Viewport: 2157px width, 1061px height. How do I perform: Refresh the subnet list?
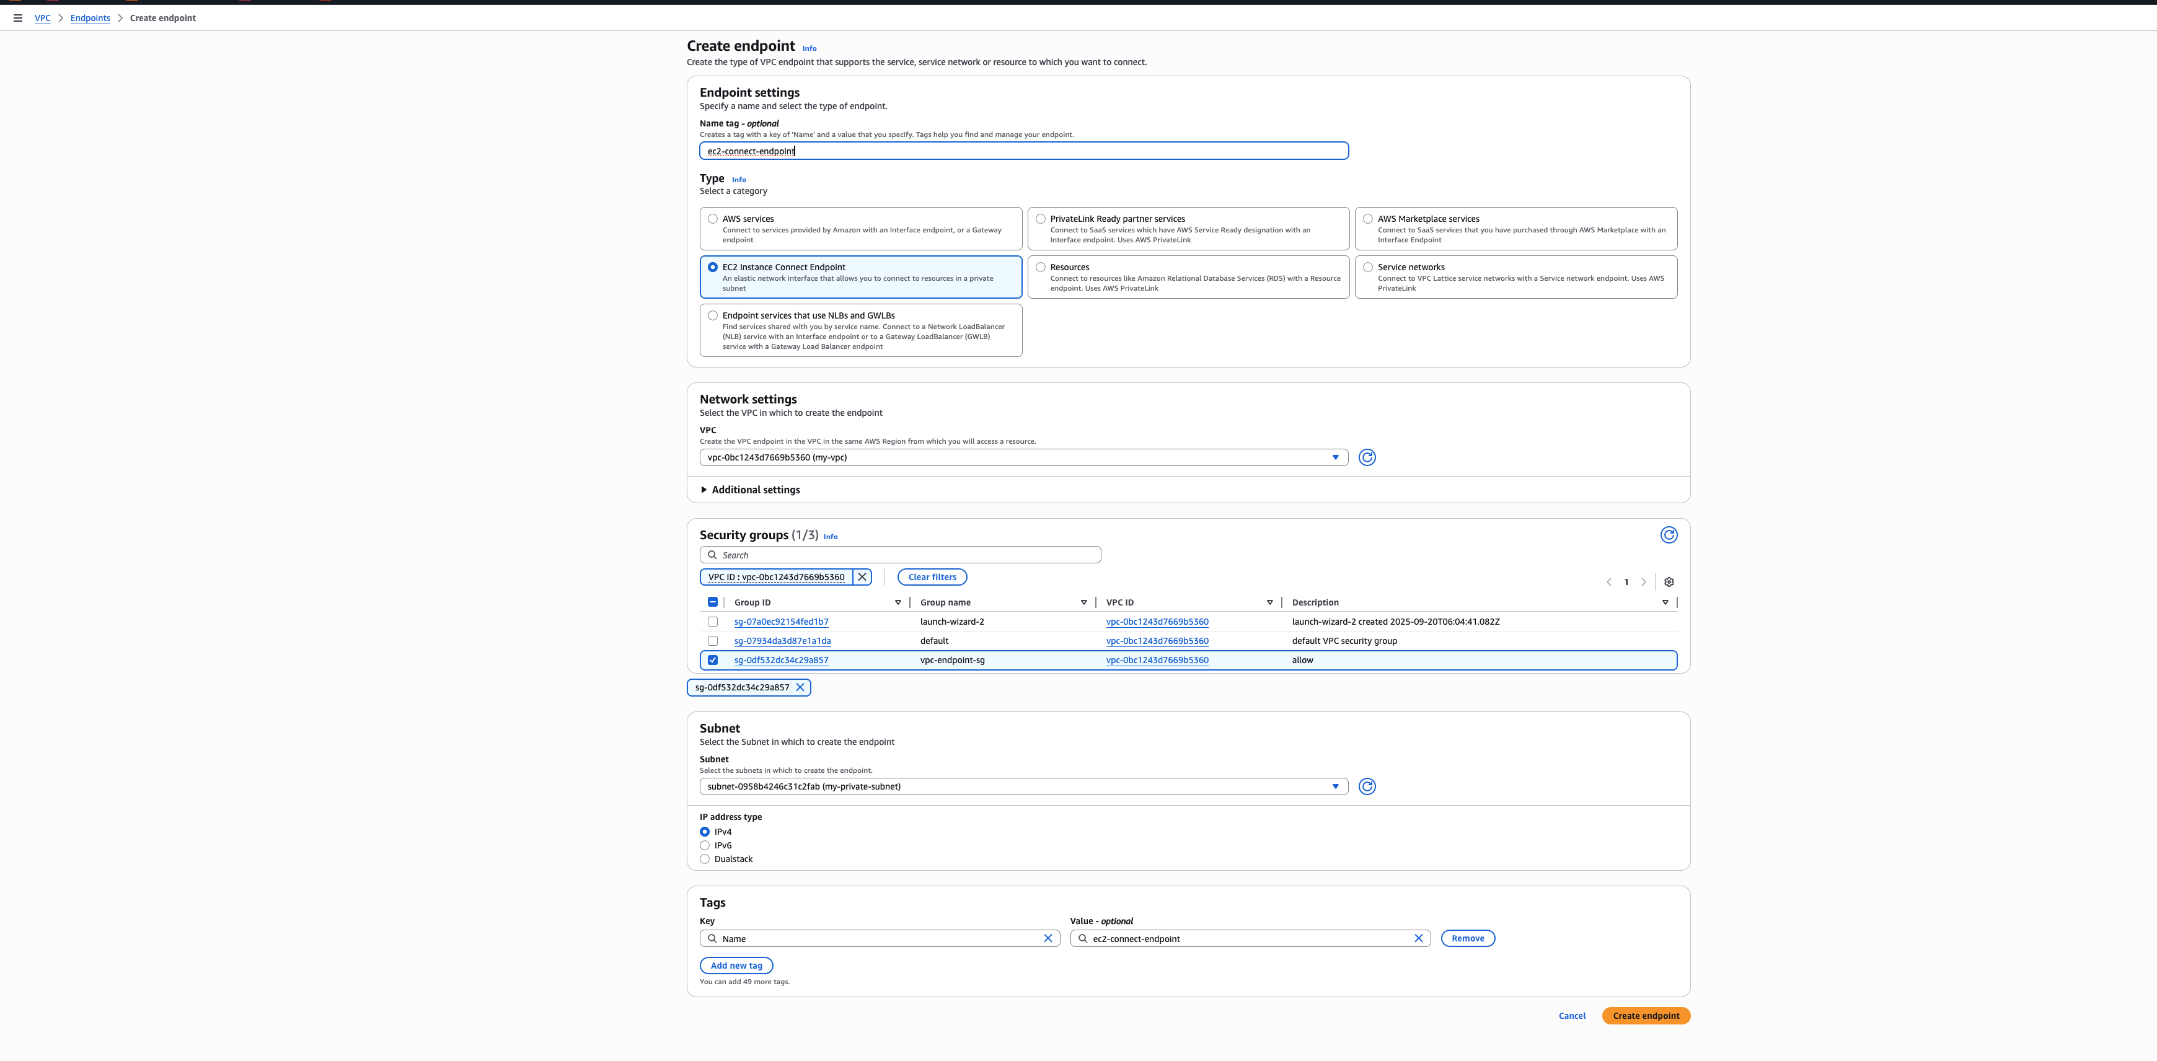(1367, 786)
